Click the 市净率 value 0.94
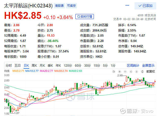158x116 pixels. [134, 41]
